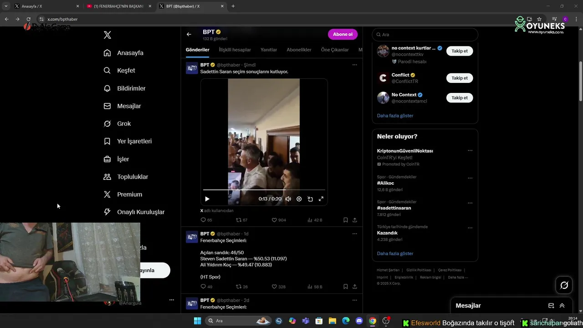Open video settings gear
Image resolution: width=583 pixels, height=328 pixels.
tap(299, 199)
